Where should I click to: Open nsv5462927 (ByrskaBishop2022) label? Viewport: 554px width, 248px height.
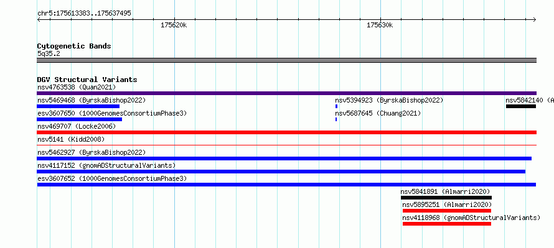(x=92, y=152)
